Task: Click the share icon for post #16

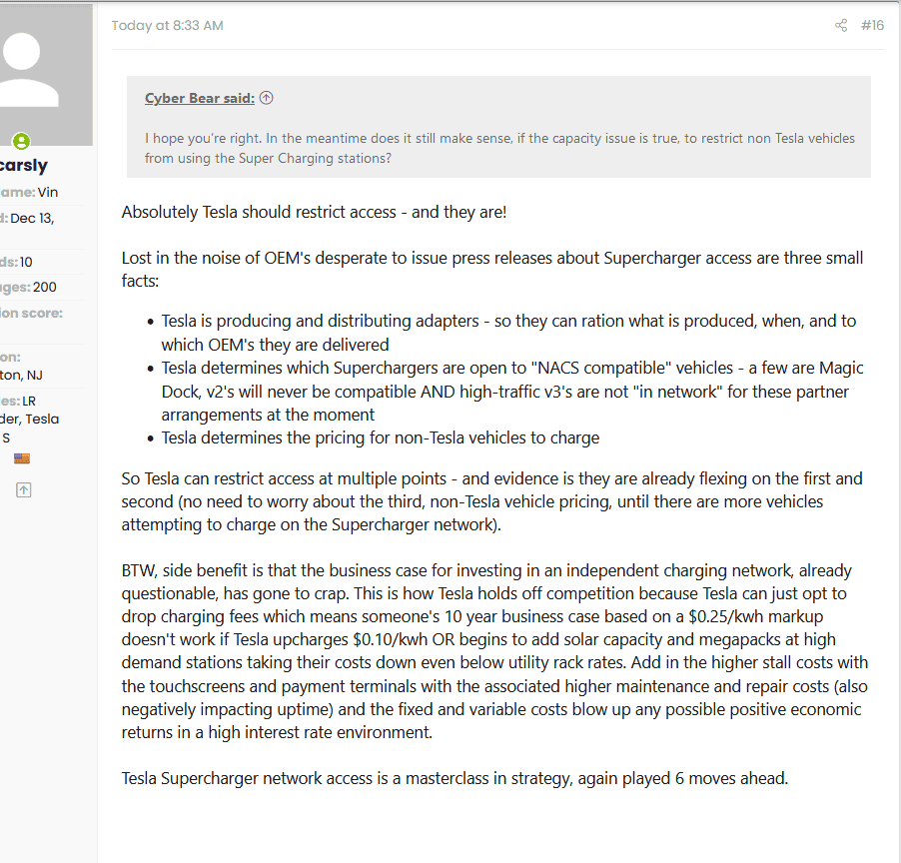Action: click(x=841, y=25)
